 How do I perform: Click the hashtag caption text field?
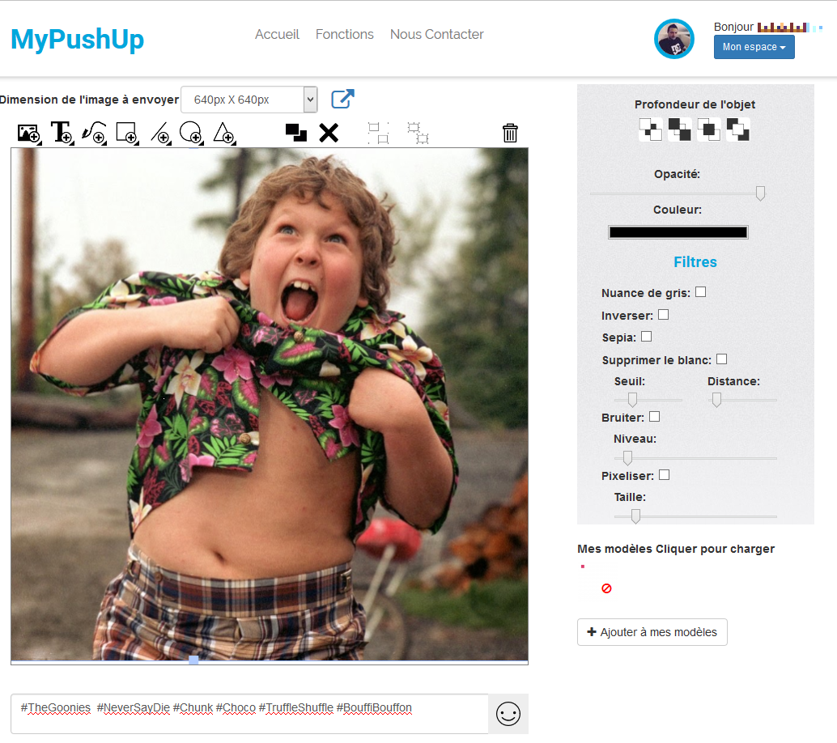tap(249, 714)
